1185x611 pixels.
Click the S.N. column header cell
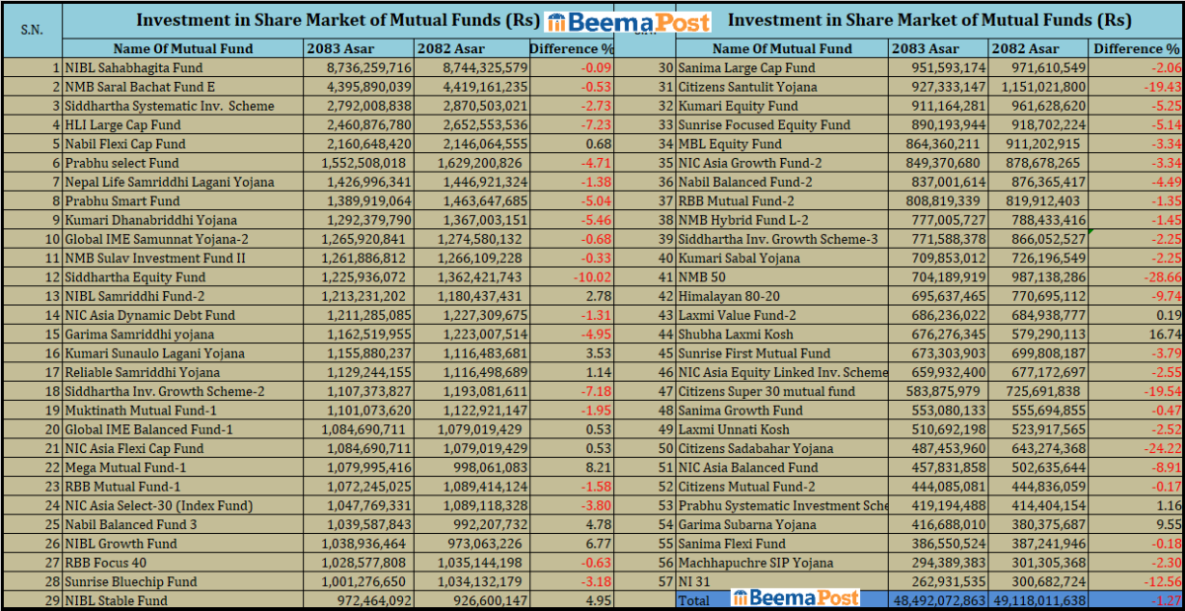pyautogui.click(x=32, y=30)
